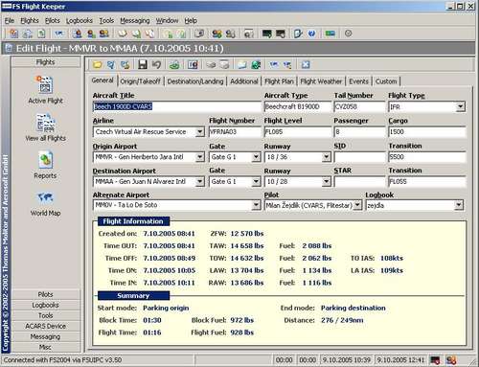Screen dimensions: 479x367
Task: Open the File menu
Action: (10, 20)
